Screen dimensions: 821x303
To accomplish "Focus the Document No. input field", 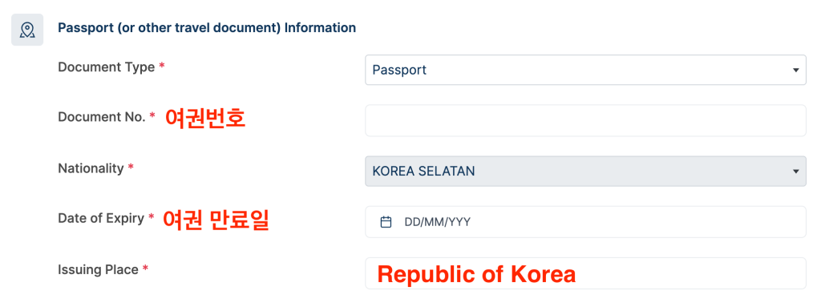I will (x=585, y=121).
